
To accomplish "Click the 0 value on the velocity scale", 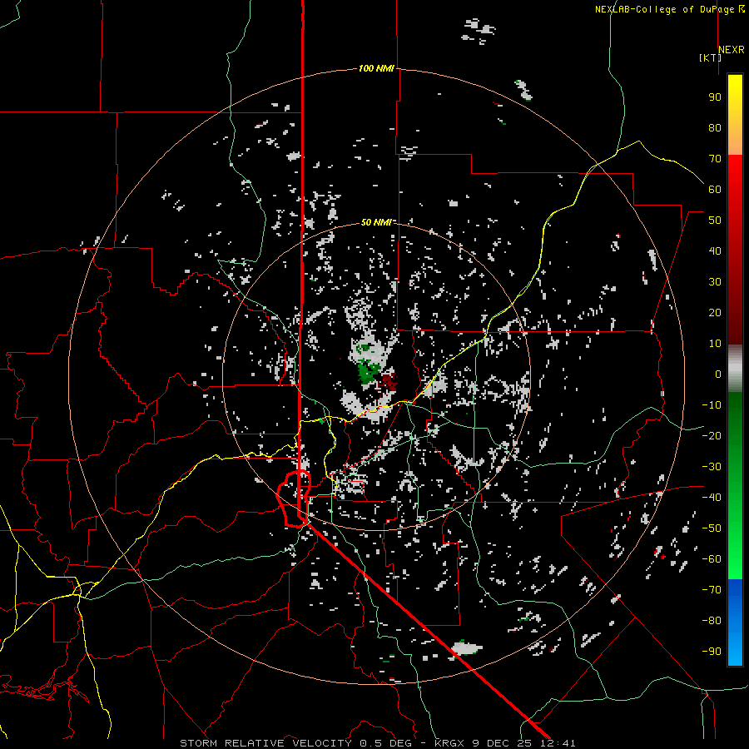I will pyautogui.click(x=718, y=374).
